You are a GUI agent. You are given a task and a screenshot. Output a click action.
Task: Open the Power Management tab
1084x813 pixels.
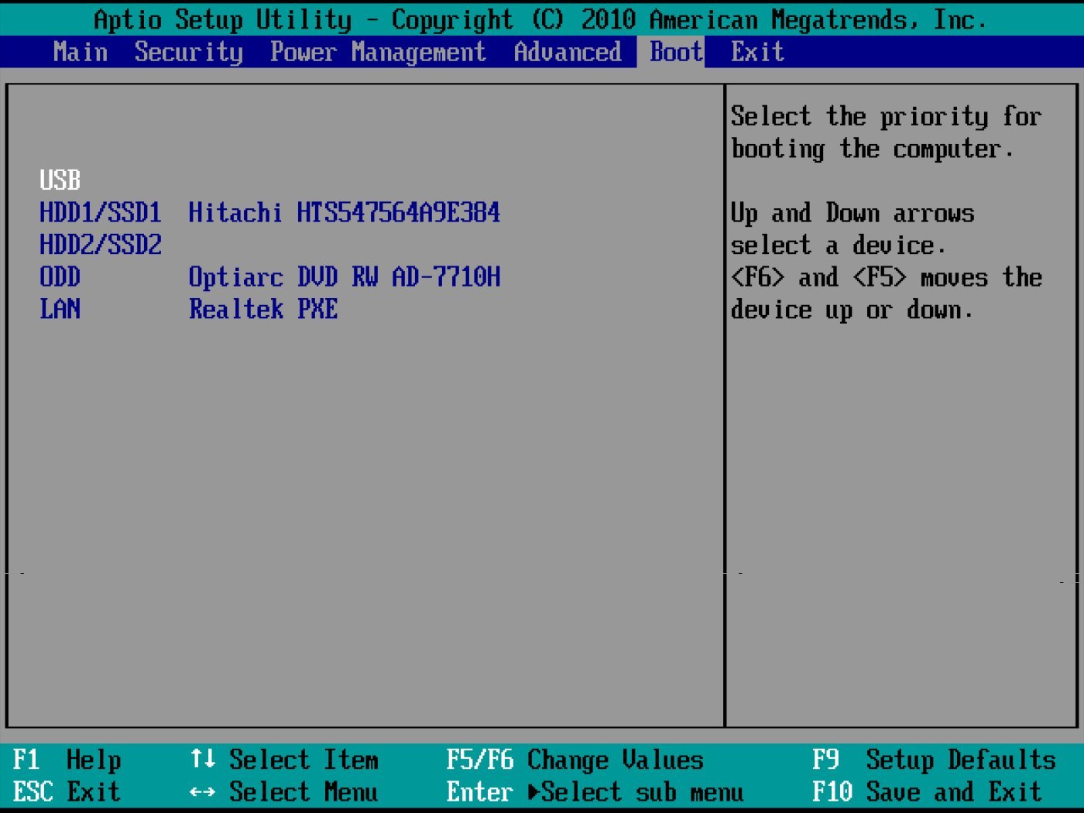tap(378, 52)
